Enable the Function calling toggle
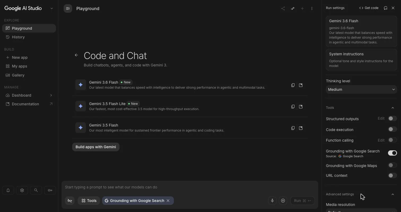Screen dimensions: 401x212 point(392,140)
